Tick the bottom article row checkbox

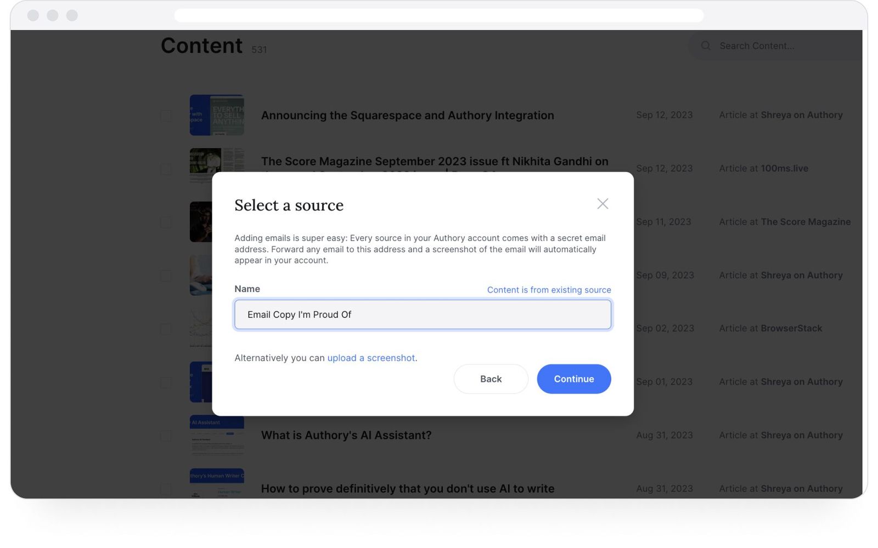pos(166,489)
